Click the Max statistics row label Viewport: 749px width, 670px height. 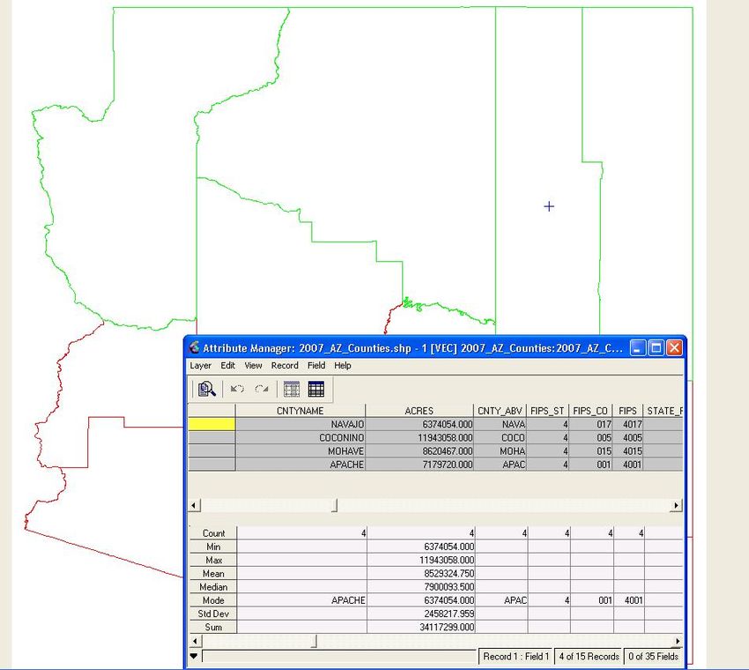point(213,560)
